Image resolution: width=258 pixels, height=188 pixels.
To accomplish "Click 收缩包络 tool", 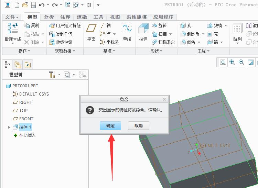I will pyautogui.click(x=61, y=42).
